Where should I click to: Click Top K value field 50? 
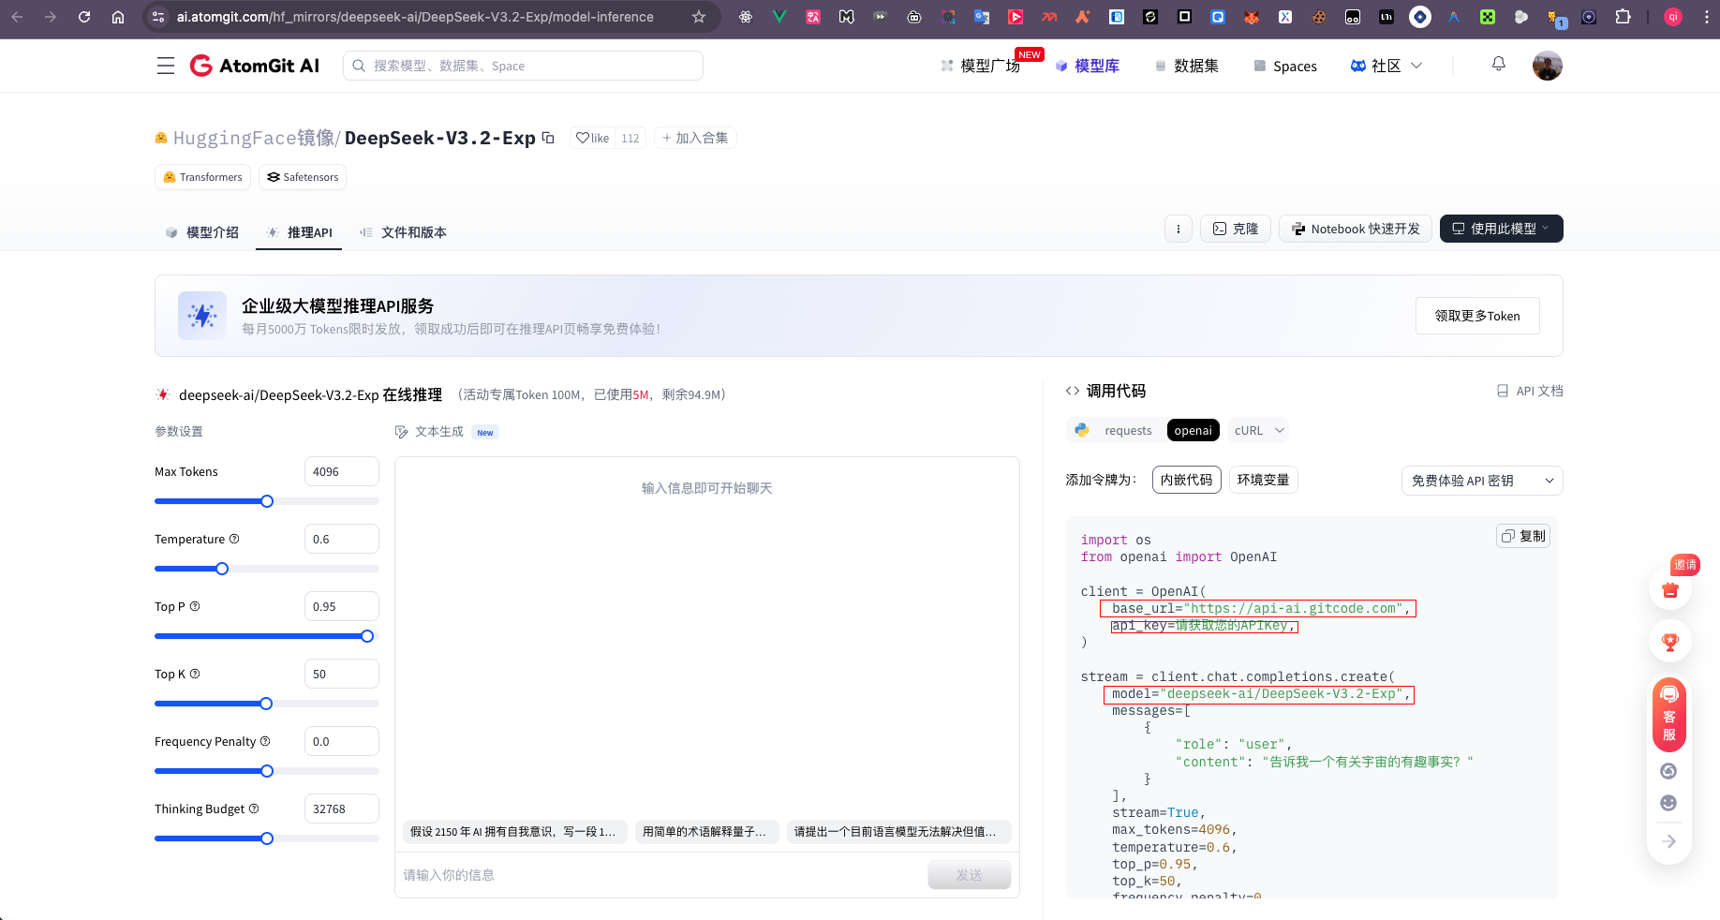[342, 674]
